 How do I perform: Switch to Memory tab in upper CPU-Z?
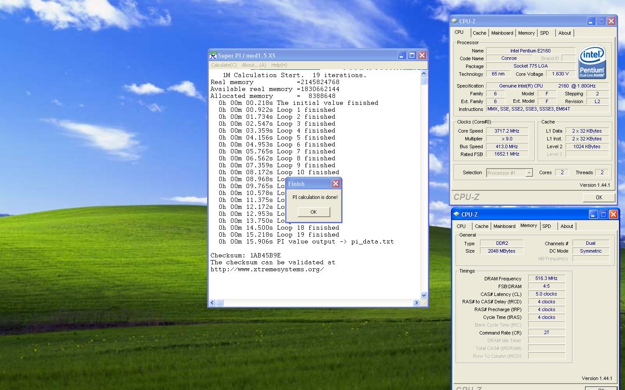(x=526, y=33)
